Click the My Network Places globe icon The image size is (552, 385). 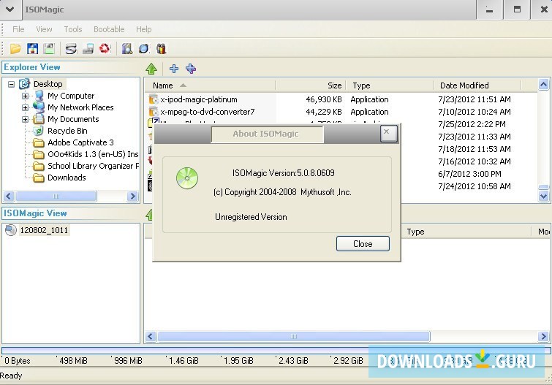[38, 107]
